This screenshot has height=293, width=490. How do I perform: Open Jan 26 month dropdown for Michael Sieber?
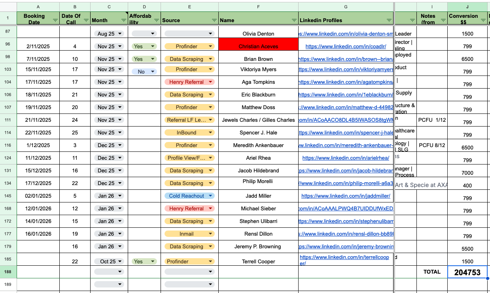109,208
